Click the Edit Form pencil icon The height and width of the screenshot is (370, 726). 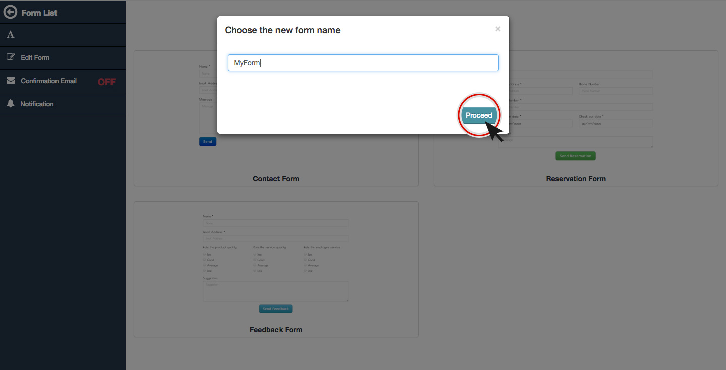[11, 57]
